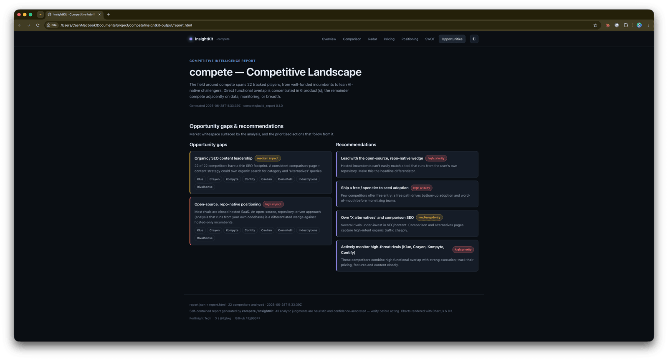Open the GitHub / lbj96347 footer link
The height and width of the screenshot is (360, 668).
(248, 318)
